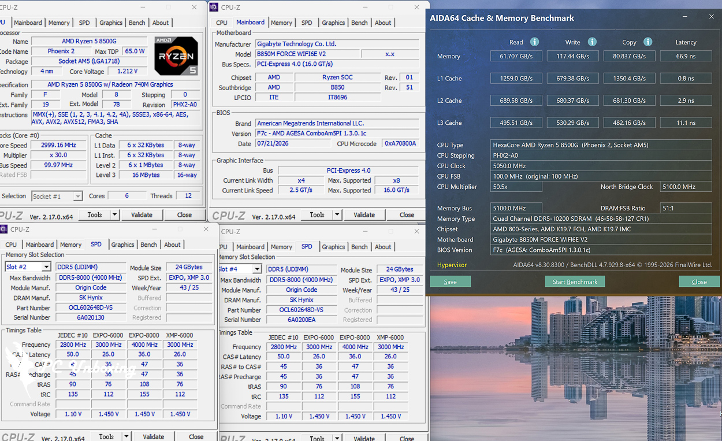Select the Memory Write value 117.44 GB/s
722x441 pixels.
[573, 56]
